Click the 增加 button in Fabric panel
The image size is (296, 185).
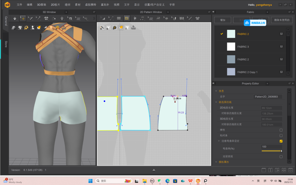pos(223,20)
